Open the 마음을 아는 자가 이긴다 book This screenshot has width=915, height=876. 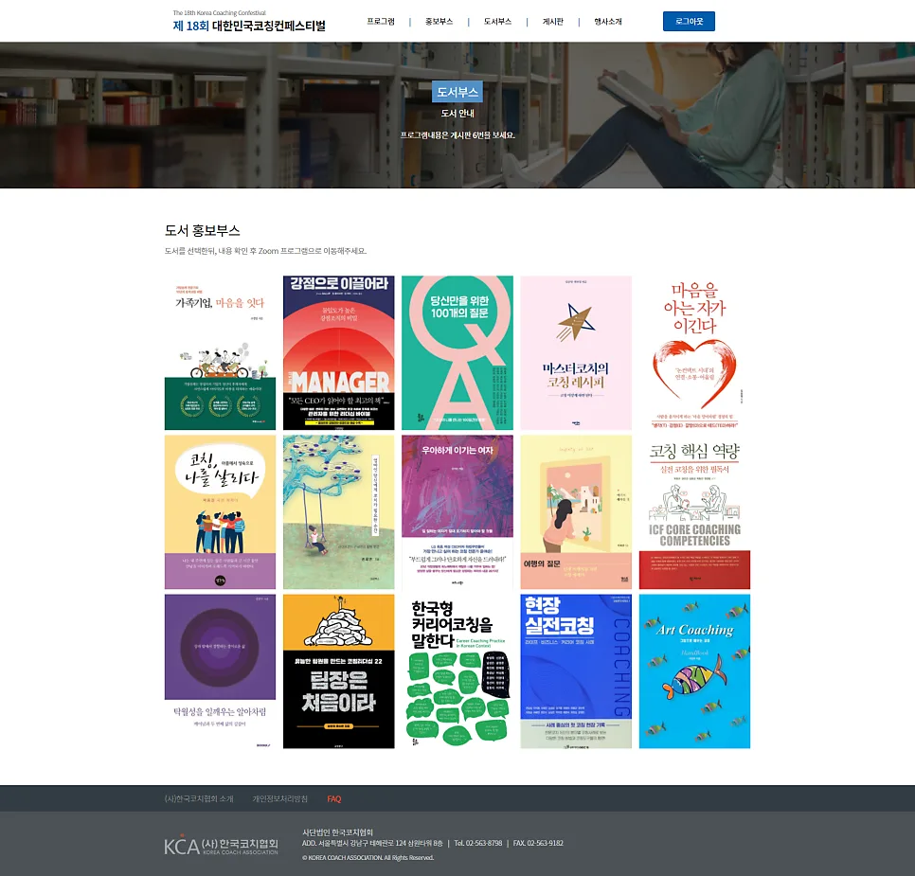[x=694, y=353]
